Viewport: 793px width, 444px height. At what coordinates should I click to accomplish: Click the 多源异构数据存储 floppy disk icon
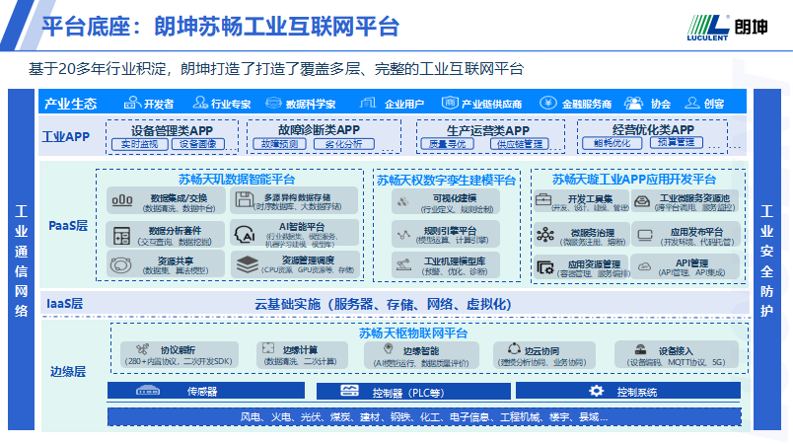pos(245,199)
